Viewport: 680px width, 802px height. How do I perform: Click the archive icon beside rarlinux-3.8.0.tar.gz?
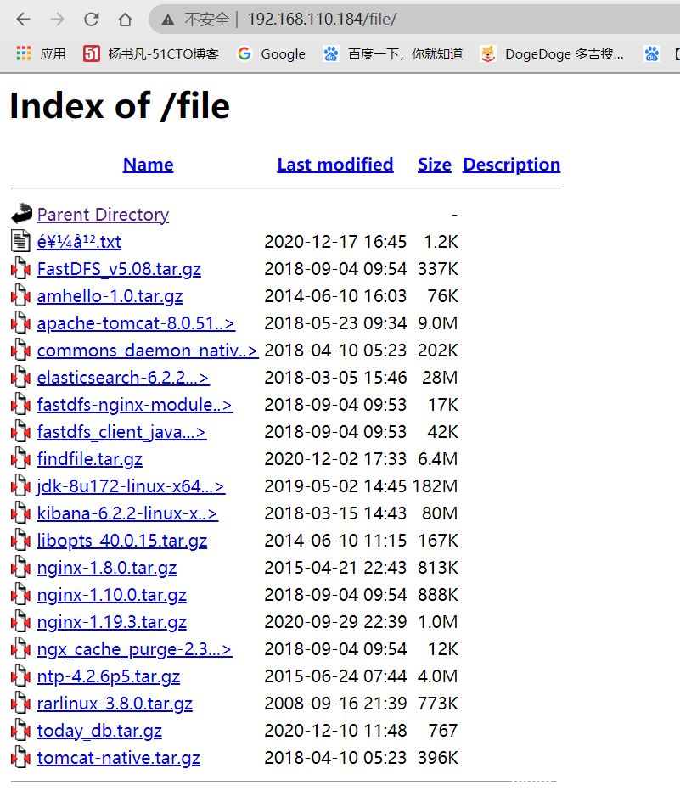20,703
